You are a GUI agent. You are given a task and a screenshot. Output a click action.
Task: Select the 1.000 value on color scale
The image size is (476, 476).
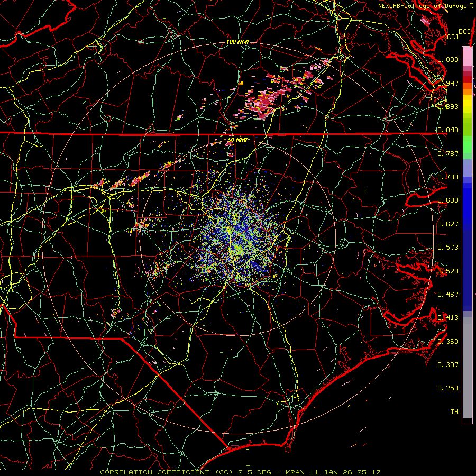448,59
